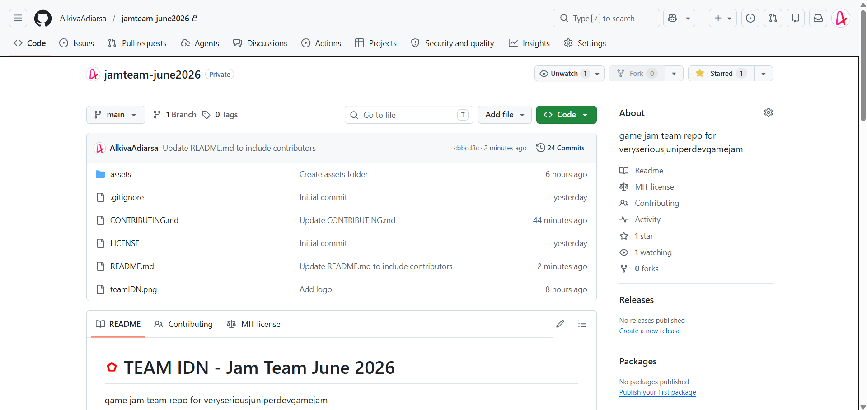Open the Insights tab
This screenshot has width=867, height=410.
pos(529,43)
